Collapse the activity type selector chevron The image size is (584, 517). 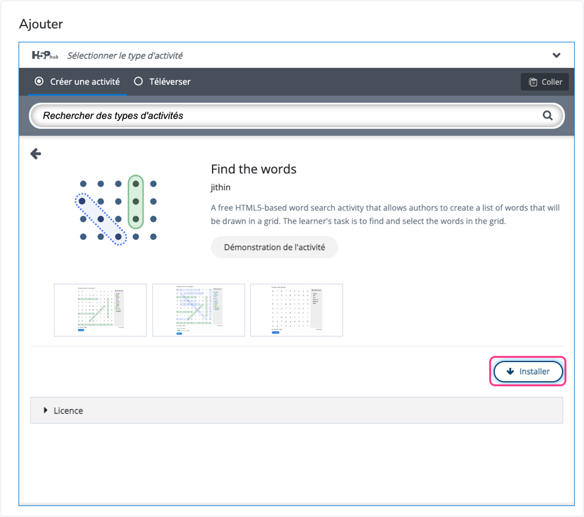(x=556, y=55)
